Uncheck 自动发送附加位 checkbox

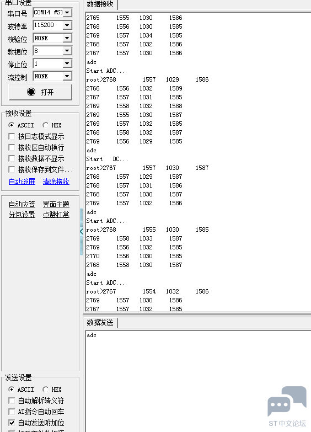(x=12, y=423)
